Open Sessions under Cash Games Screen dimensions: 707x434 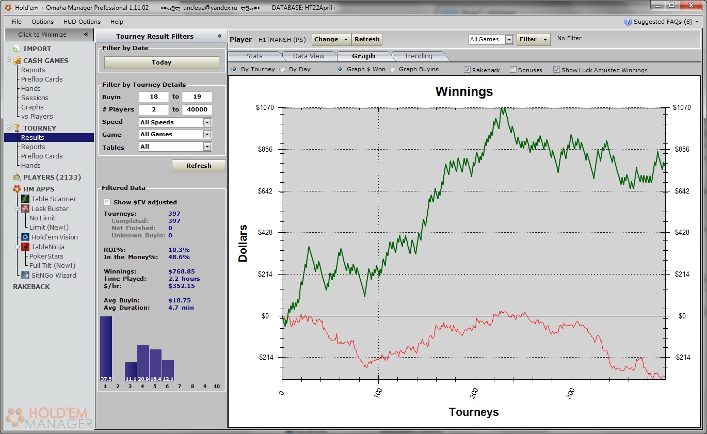[x=35, y=98]
